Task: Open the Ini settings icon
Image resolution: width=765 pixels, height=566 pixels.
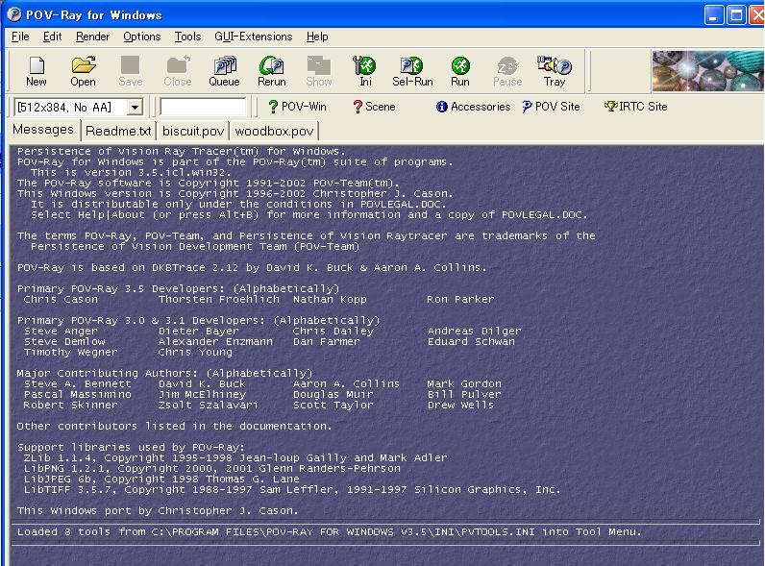Action: [x=365, y=71]
